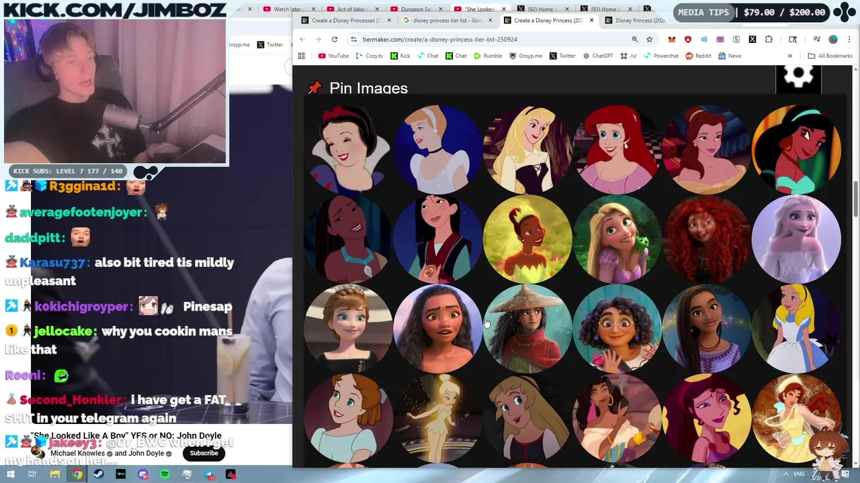Image resolution: width=860 pixels, height=483 pixels.
Task: Open the Chrome profile avatar
Action: [833, 40]
